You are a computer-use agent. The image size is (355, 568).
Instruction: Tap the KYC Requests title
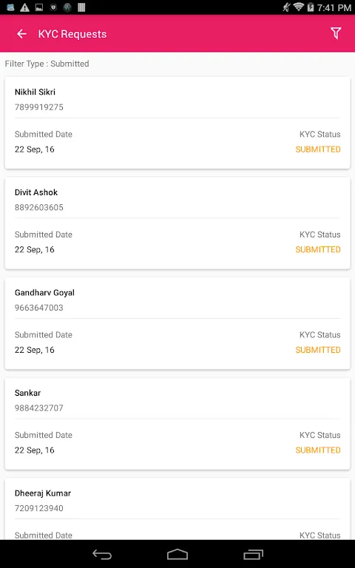(x=72, y=34)
